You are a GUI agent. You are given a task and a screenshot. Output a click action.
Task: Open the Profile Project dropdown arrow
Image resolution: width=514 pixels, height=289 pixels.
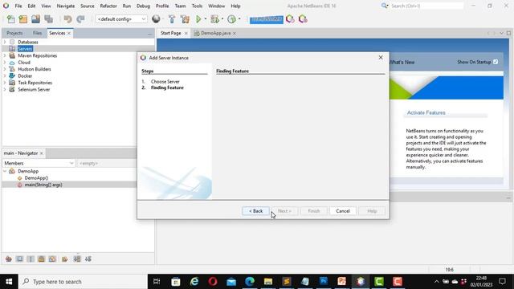(x=239, y=19)
